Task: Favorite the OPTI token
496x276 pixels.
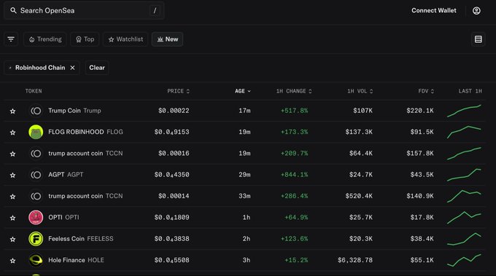Action: (12, 218)
